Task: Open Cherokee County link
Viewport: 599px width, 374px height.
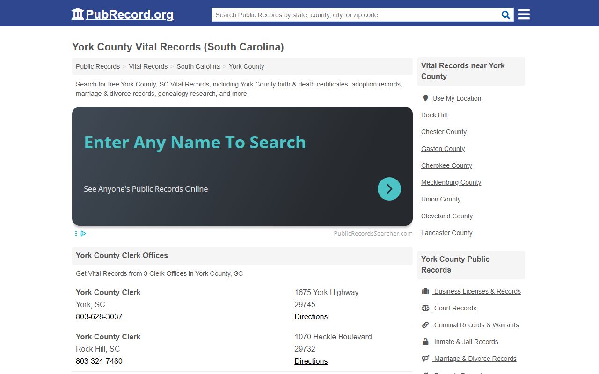Action: 446,165
